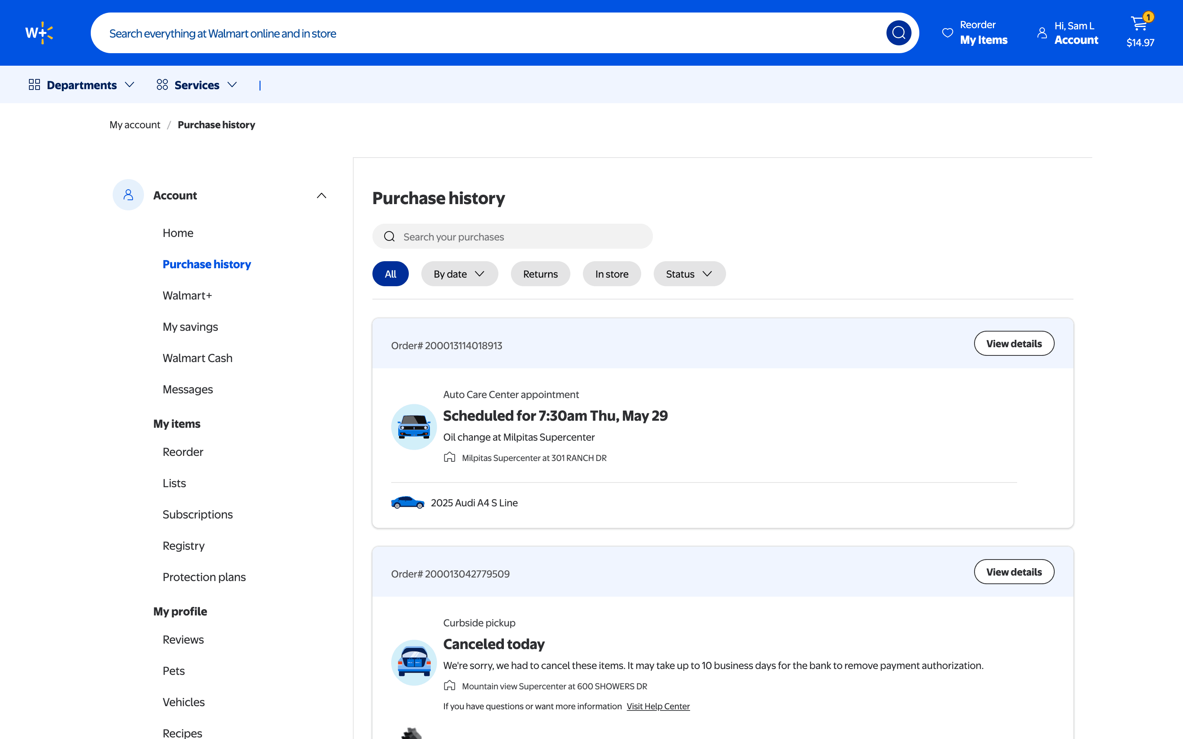The height and width of the screenshot is (739, 1183).
Task: Go to Subscriptions in sidebar
Action: (198, 514)
